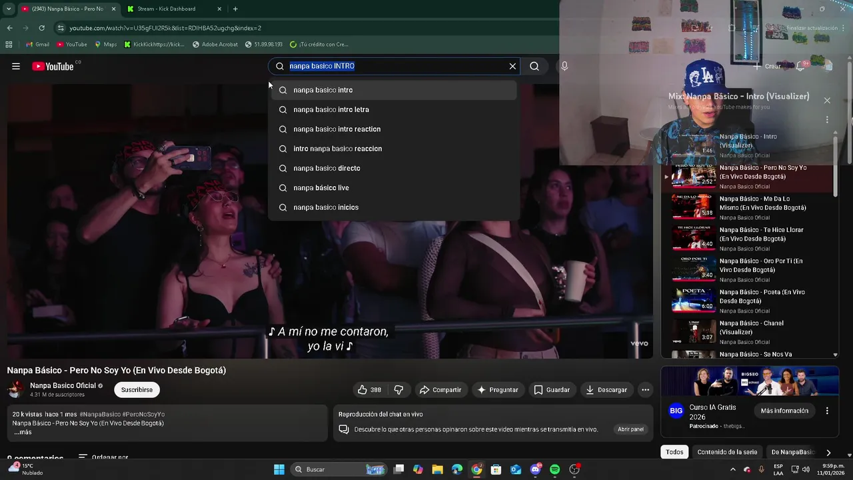The width and height of the screenshot is (853, 480).
Task: Clear the search text with the X icon
Action: click(x=512, y=66)
